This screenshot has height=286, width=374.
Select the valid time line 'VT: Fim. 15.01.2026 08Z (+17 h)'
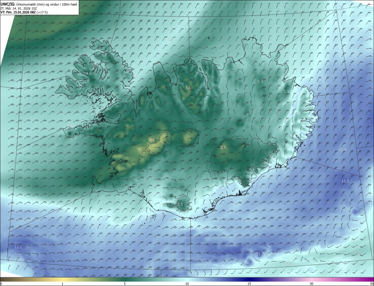pos(24,12)
